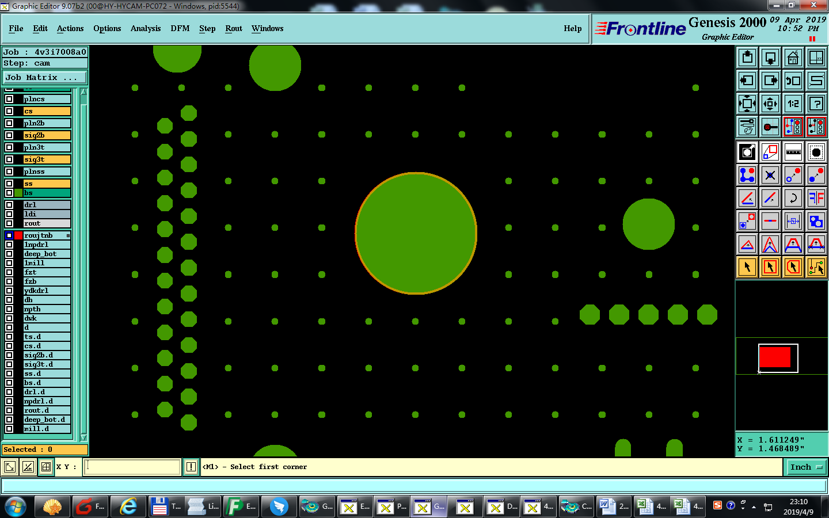Image resolution: width=829 pixels, height=518 pixels.
Task: Select the mpth layer name
Action: [x=47, y=309]
